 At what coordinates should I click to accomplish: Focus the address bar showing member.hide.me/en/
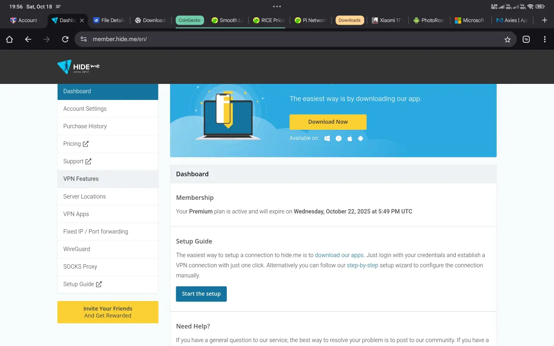[x=296, y=39]
